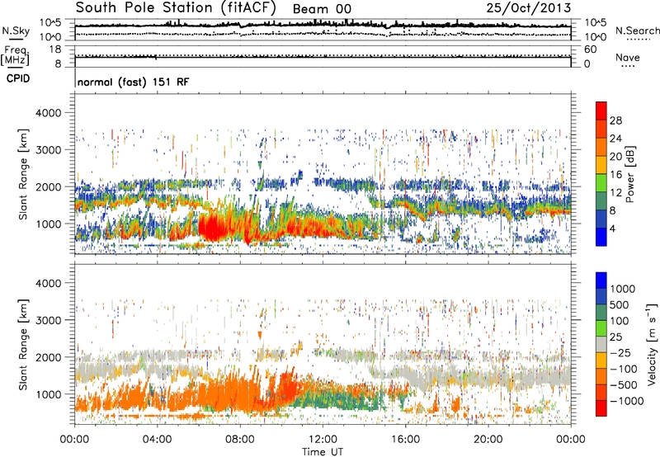660x457 pixels.
Task: Click the '20:00' time axis tick
Action: click(488, 440)
